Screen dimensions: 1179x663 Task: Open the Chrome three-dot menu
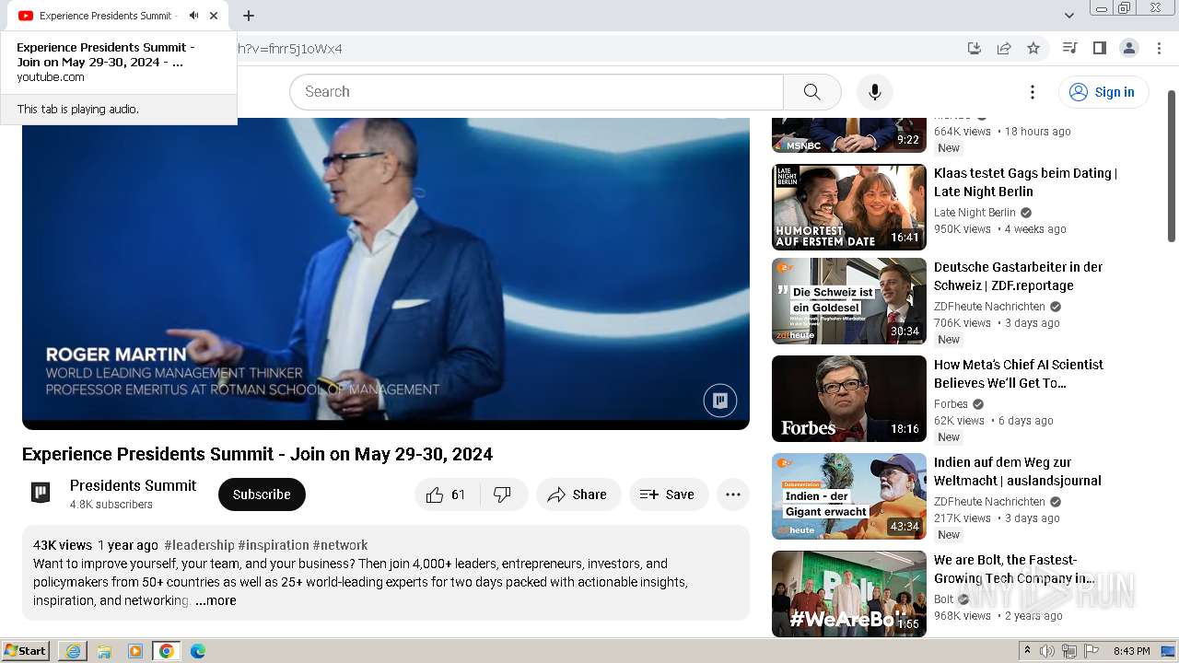tap(1158, 48)
